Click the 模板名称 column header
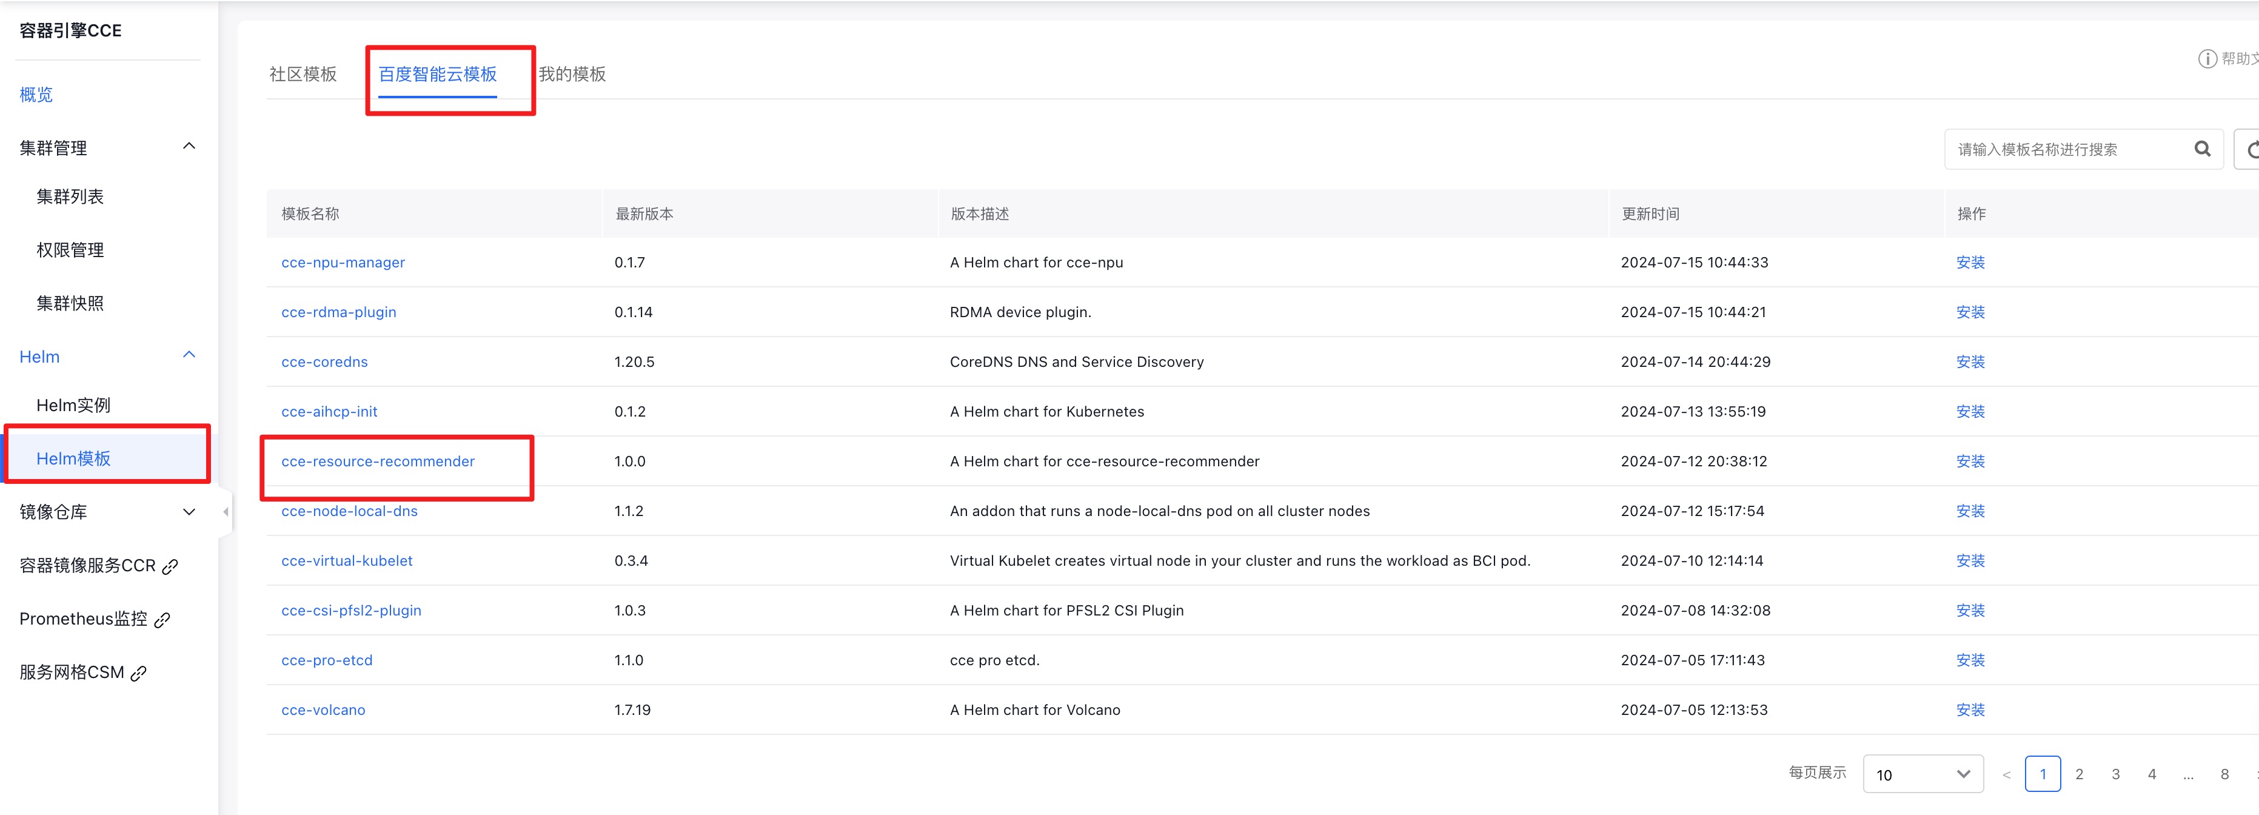Image resolution: width=2259 pixels, height=815 pixels. 310,214
